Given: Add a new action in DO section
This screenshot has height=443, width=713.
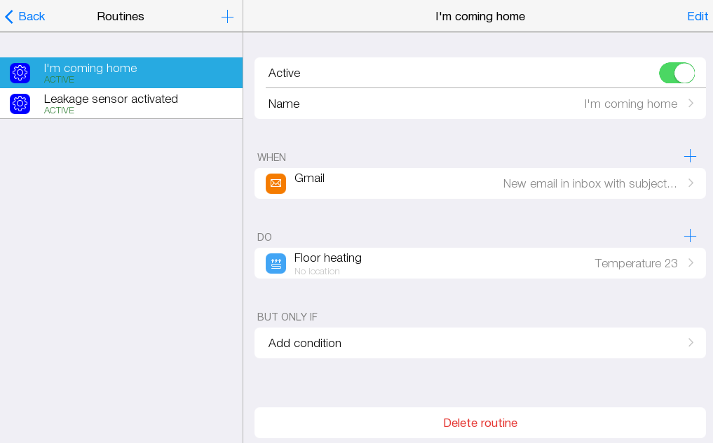Looking at the screenshot, I should click(690, 236).
